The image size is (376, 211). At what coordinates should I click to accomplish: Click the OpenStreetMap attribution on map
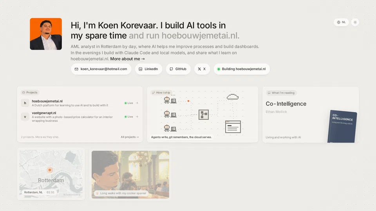[72, 195]
